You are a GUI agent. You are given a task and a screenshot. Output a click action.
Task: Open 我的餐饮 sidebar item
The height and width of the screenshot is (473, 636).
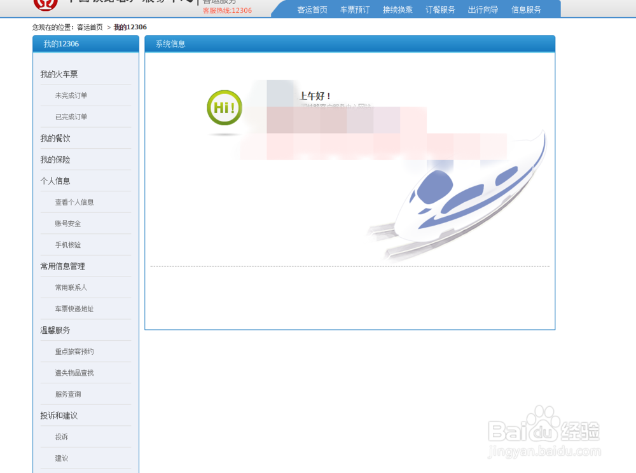click(55, 138)
